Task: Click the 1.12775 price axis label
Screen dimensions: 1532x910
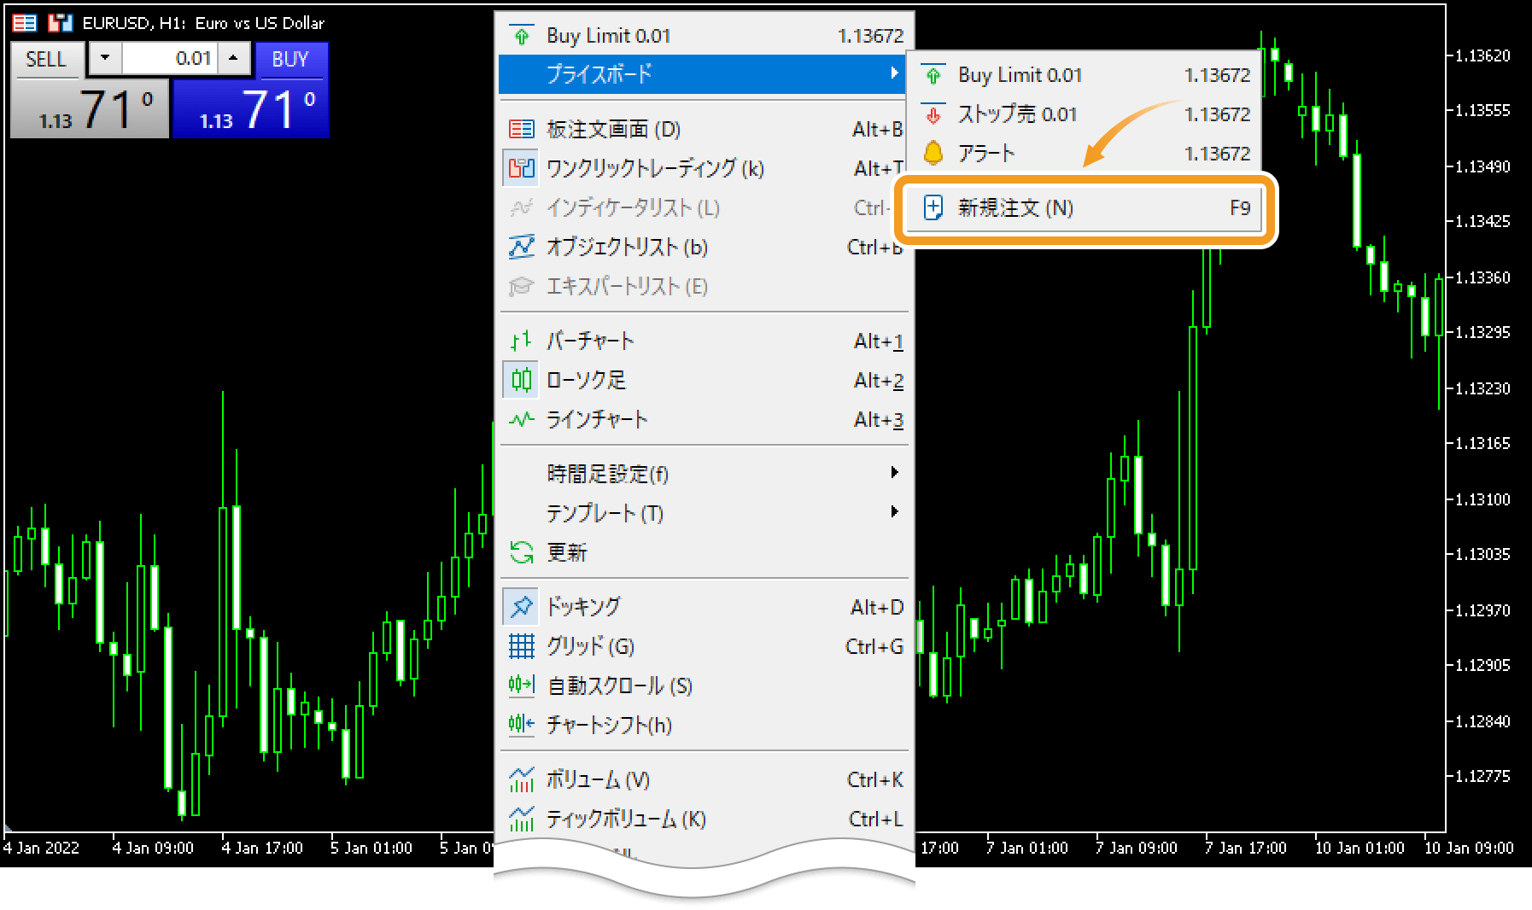Action: [x=1482, y=776]
